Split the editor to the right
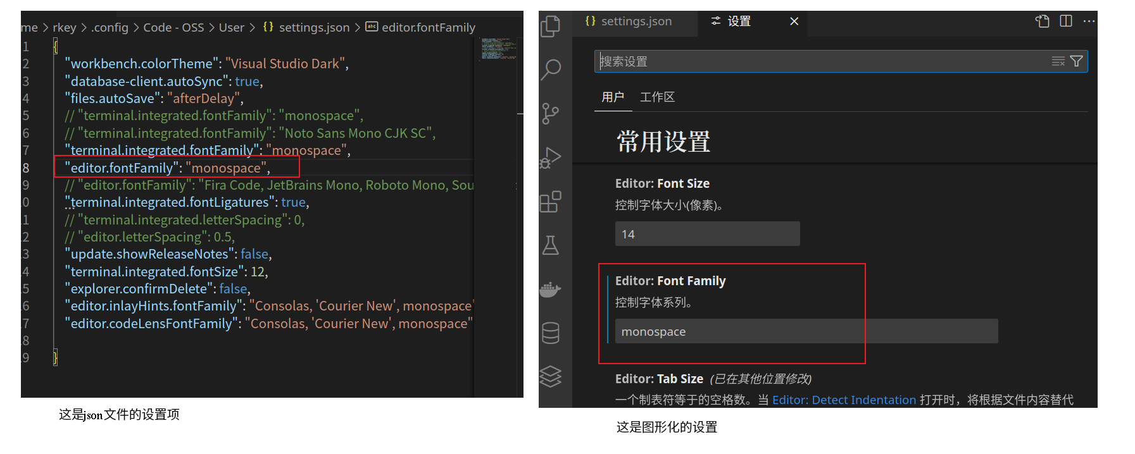The height and width of the screenshot is (454, 1135). (x=1066, y=21)
